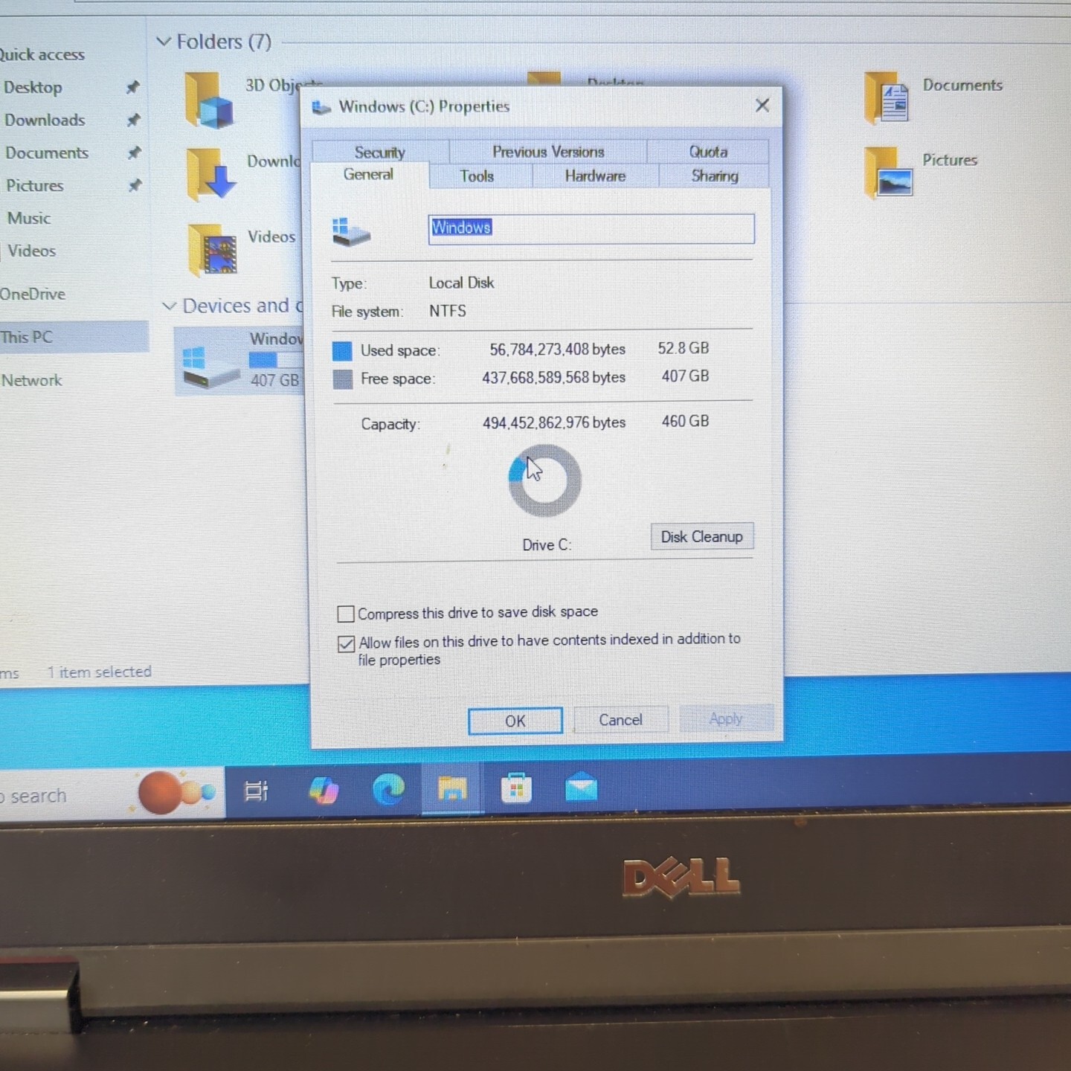Collapse the Devices and drives section
The width and height of the screenshot is (1071, 1071).
point(169,306)
